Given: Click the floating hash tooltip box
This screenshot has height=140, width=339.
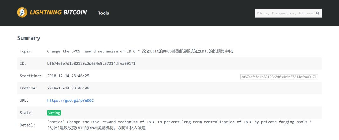Looking at the screenshot, I should point(279,77).
